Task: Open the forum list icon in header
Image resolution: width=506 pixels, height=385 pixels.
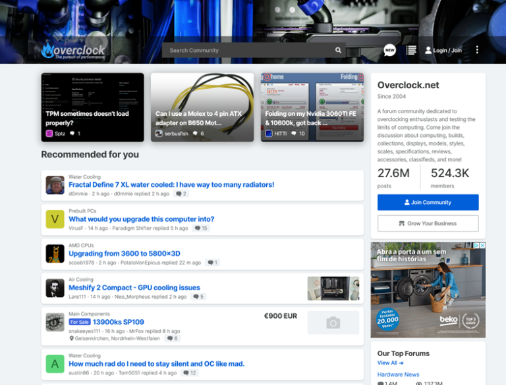Action: (411, 50)
